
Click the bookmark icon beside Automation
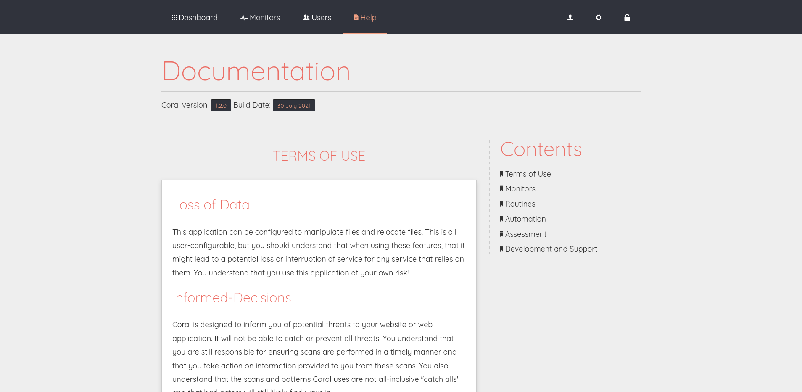pyautogui.click(x=501, y=219)
